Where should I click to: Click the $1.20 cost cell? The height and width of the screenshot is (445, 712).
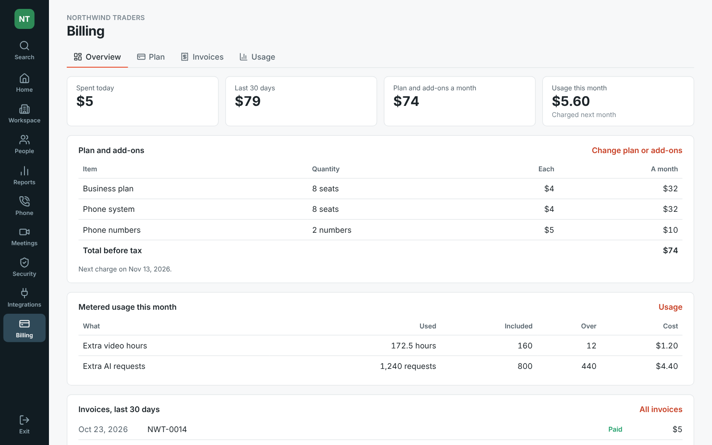[x=667, y=346]
